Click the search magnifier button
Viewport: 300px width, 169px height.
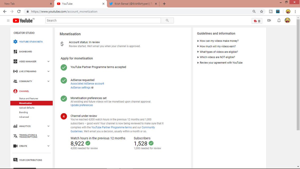(167, 21)
